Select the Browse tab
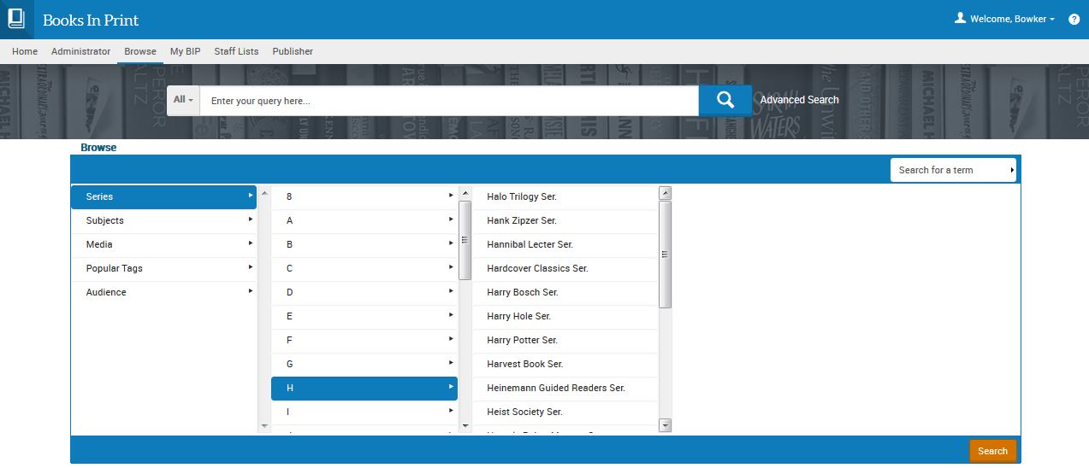1089x468 pixels. coord(140,51)
